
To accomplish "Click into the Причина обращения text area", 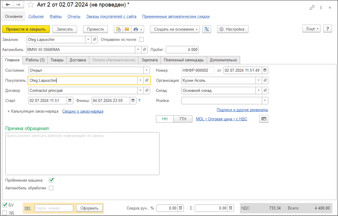I will (x=82, y=153).
